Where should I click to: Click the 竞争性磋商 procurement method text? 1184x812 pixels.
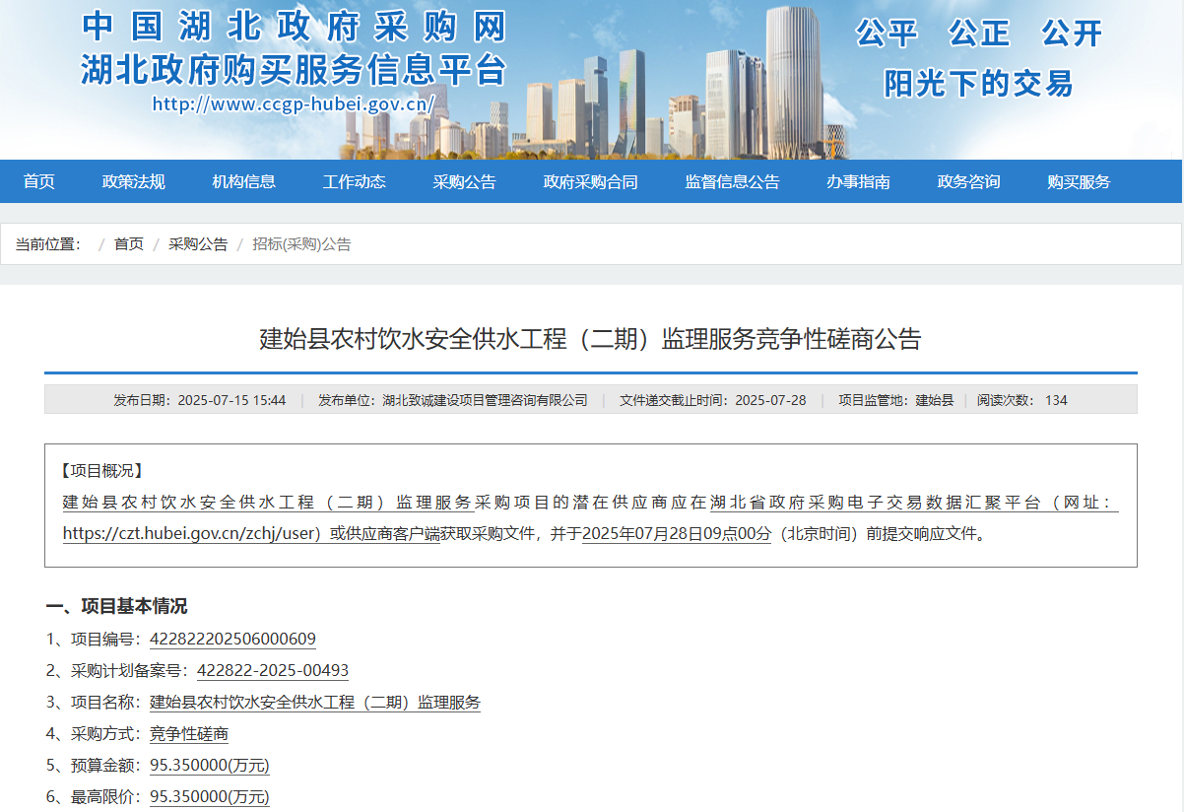pos(189,734)
